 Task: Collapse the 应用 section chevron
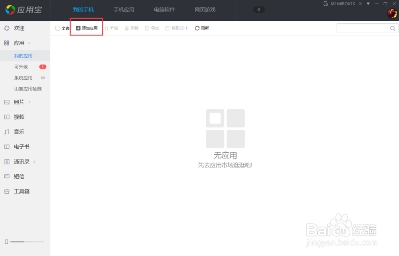pyautogui.click(x=29, y=43)
